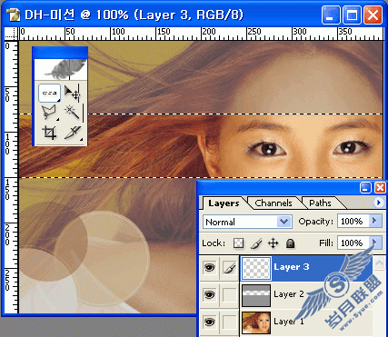388x337 pixels.
Task: Click the Fill 100% value field
Action: (353, 243)
